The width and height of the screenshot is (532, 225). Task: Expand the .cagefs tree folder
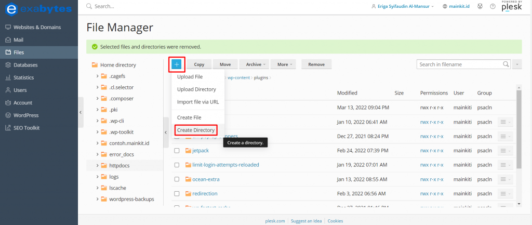coord(97,76)
